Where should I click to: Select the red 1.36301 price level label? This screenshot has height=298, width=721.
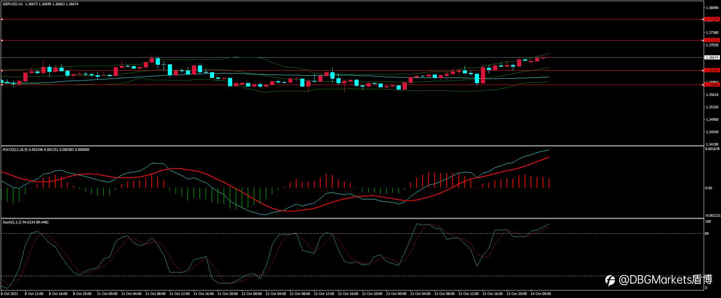(x=712, y=70)
